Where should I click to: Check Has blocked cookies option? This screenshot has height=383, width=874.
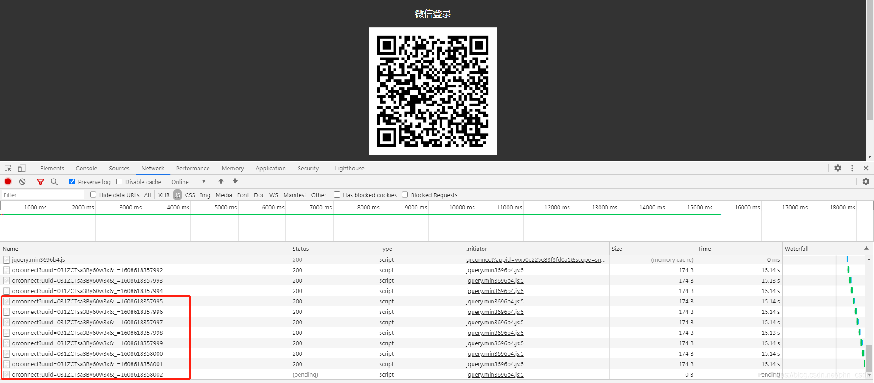pyautogui.click(x=337, y=195)
